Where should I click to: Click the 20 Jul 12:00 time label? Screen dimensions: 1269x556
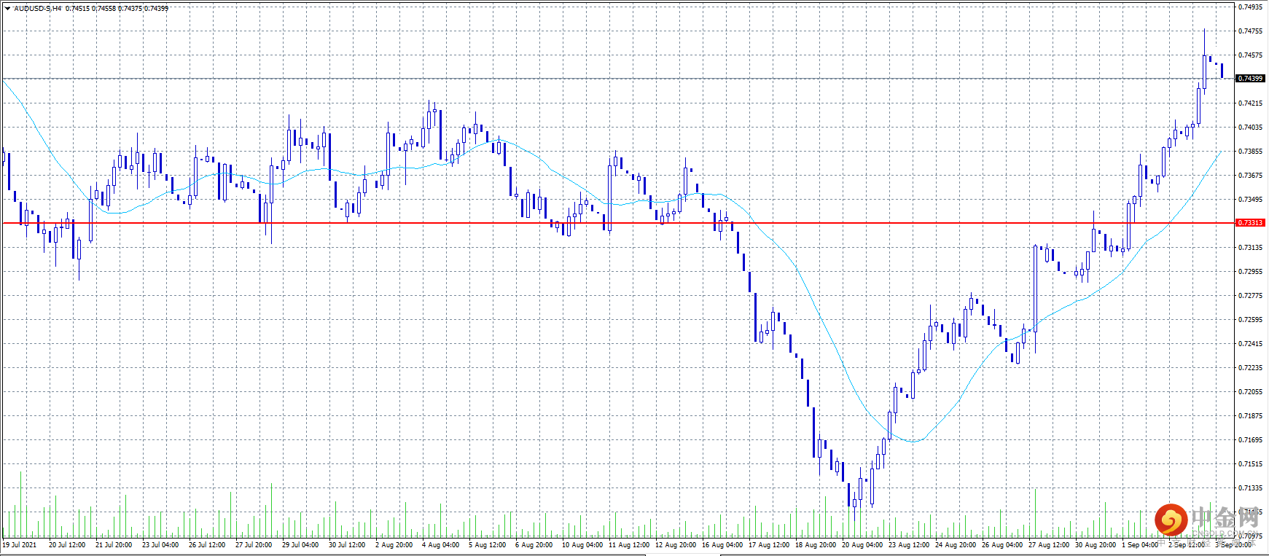(67, 545)
